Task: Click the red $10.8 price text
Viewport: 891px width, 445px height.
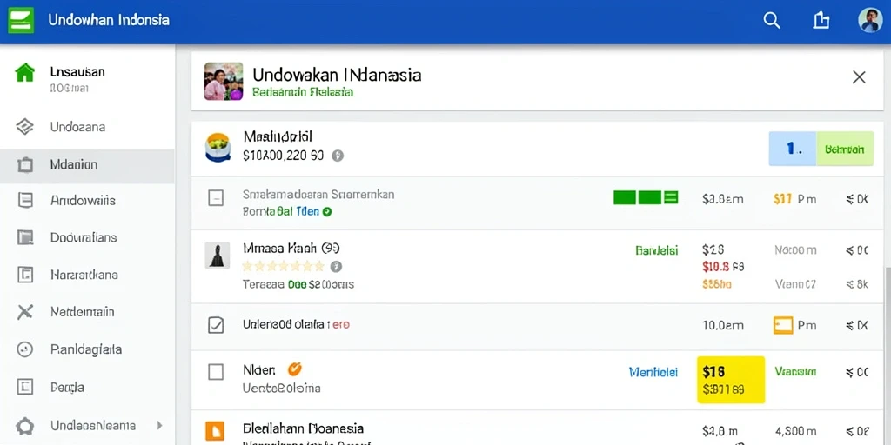Action: pyautogui.click(x=715, y=267)
